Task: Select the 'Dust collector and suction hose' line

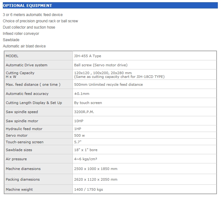Action: point(29,27)
